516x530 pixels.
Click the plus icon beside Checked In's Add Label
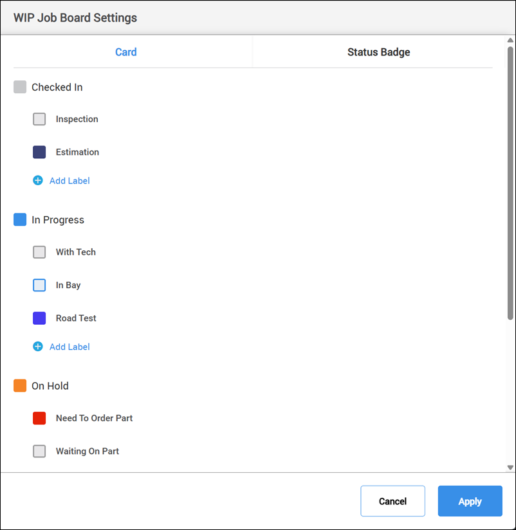coord(37,181)
